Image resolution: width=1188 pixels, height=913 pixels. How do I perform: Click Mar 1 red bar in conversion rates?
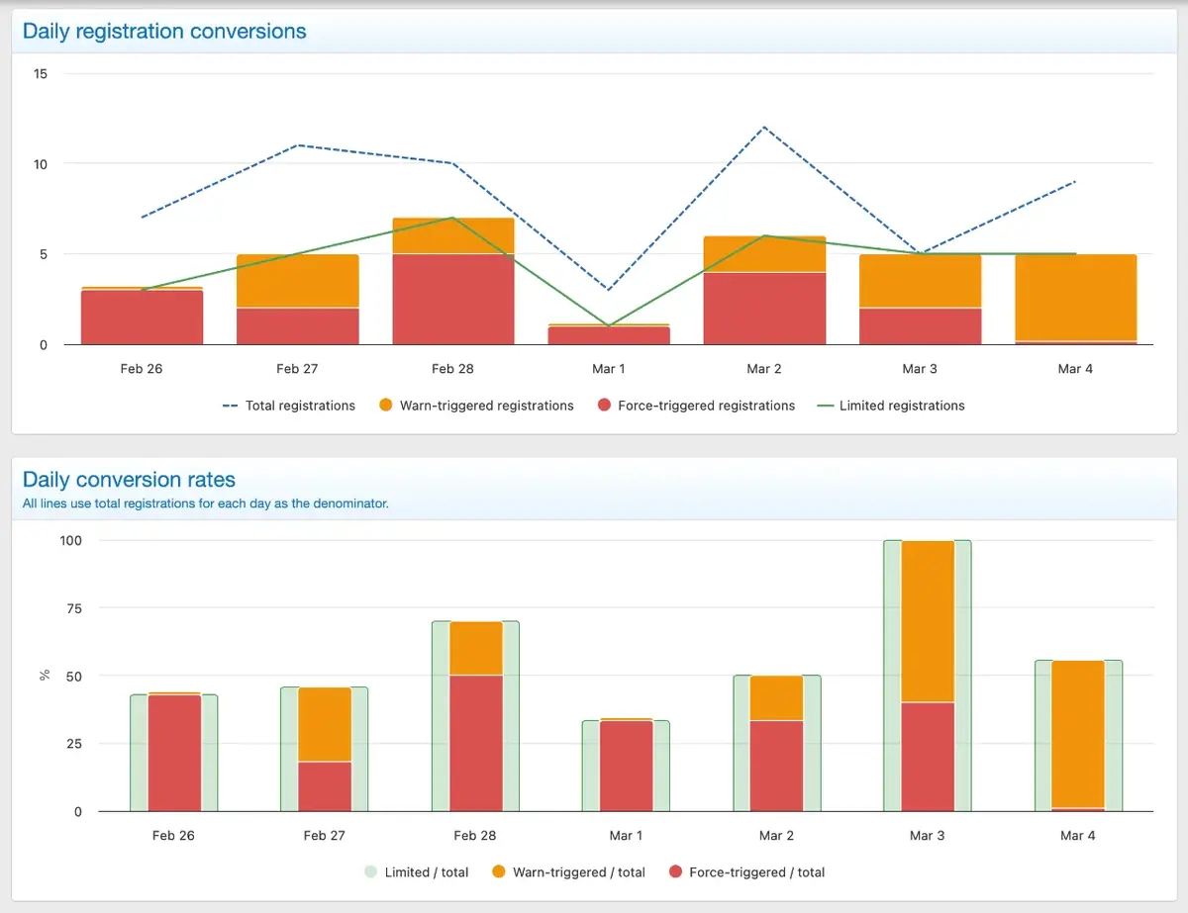[x=626, y=766]
